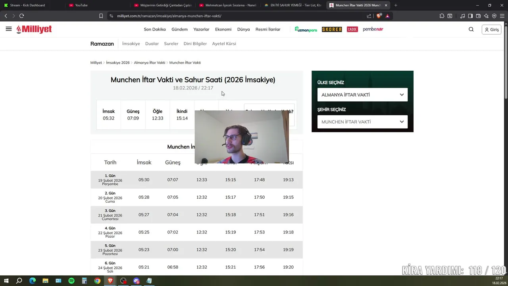508x286 pixels.
Task: Open Dünya menu item
Action: coord(243,29)
